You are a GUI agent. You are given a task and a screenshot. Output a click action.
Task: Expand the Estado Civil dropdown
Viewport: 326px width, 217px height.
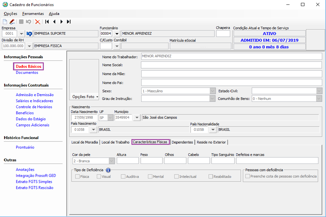[x=319, y=91]
